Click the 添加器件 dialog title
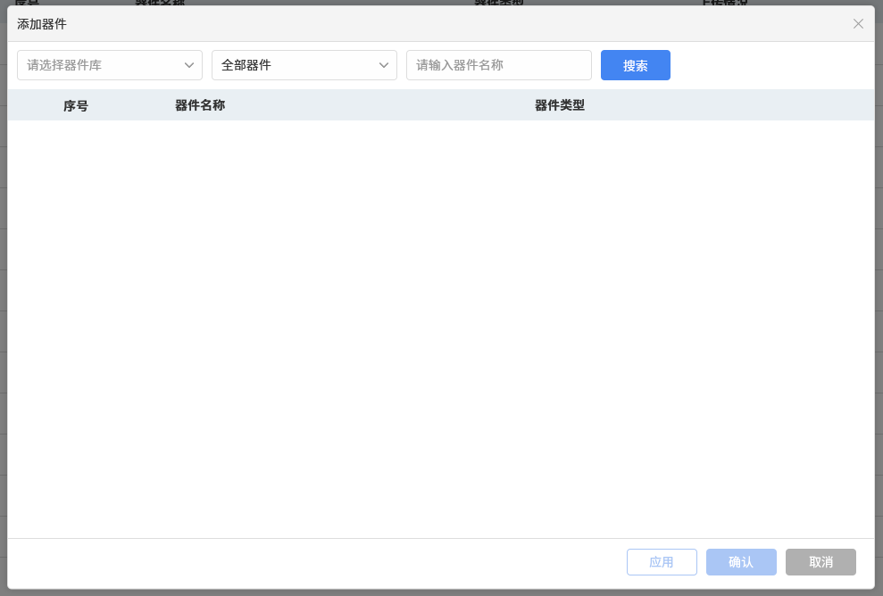 click(x=42, y=24)
